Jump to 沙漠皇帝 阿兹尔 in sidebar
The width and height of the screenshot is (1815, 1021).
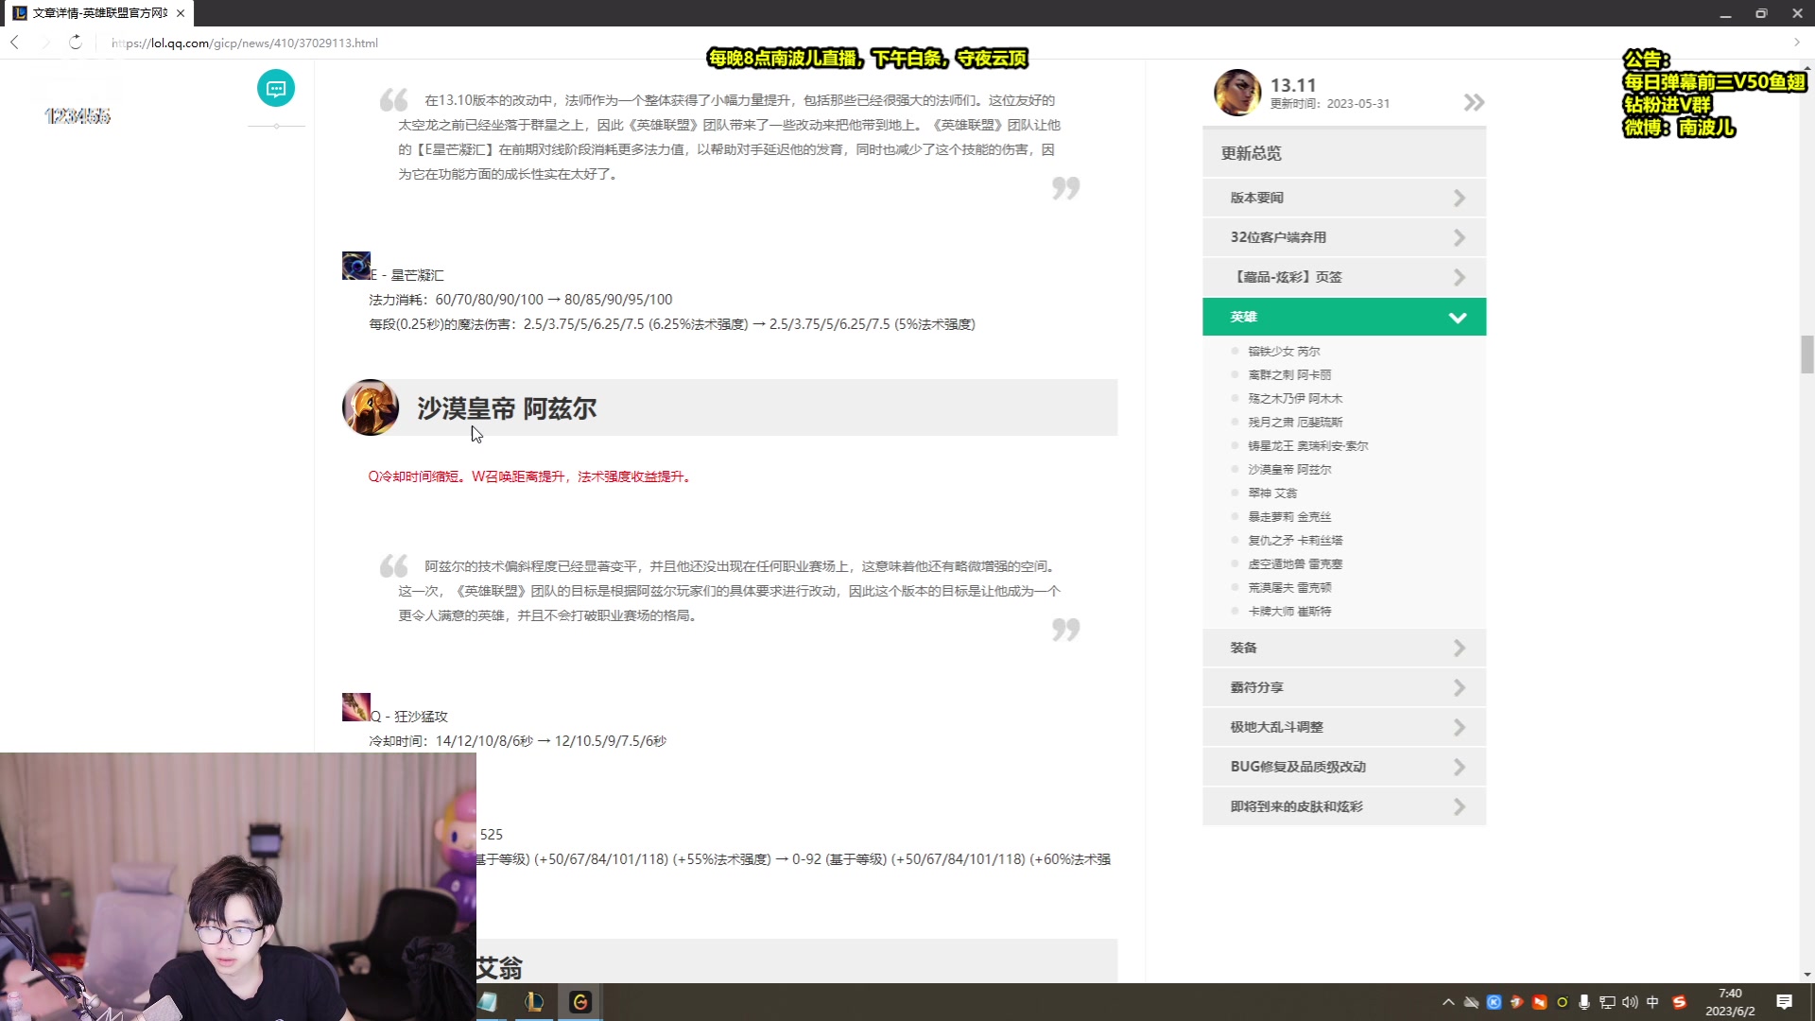pos(1289,470)
